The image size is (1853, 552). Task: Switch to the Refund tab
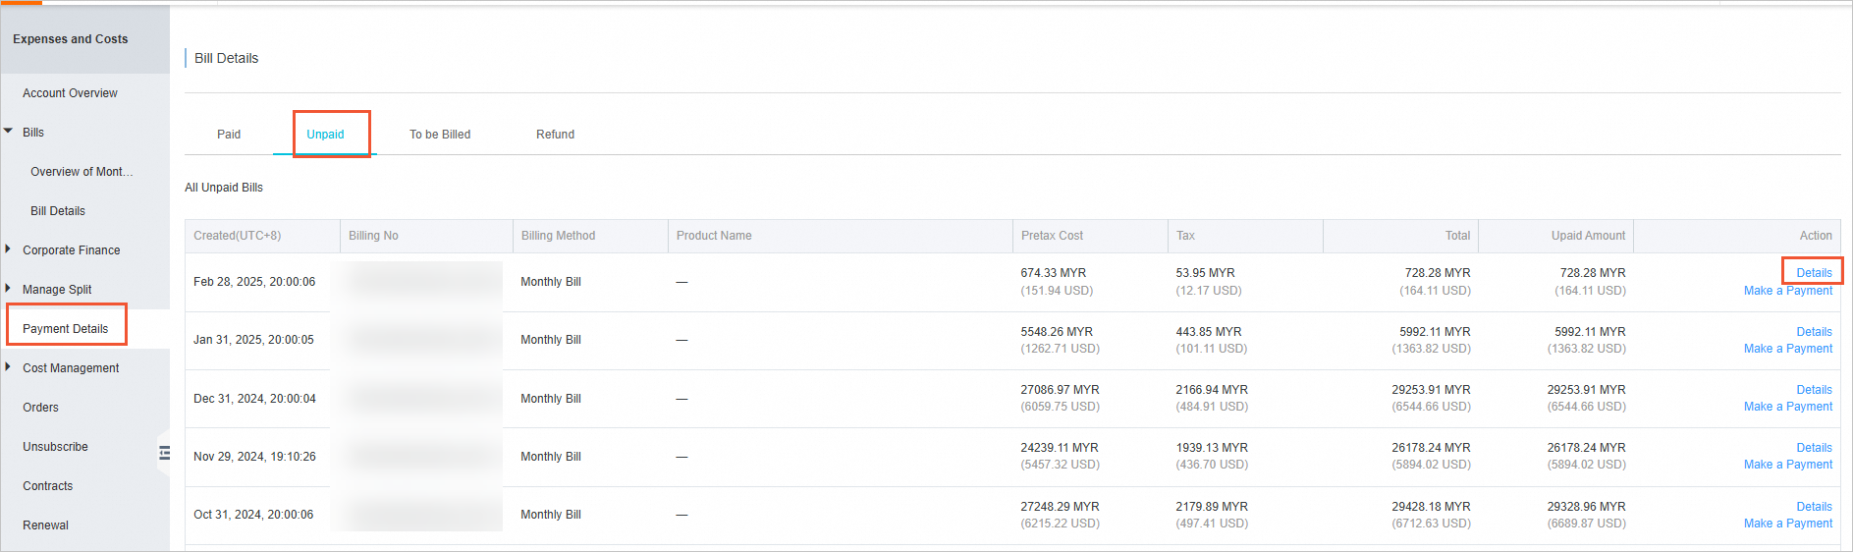point(555,135)
